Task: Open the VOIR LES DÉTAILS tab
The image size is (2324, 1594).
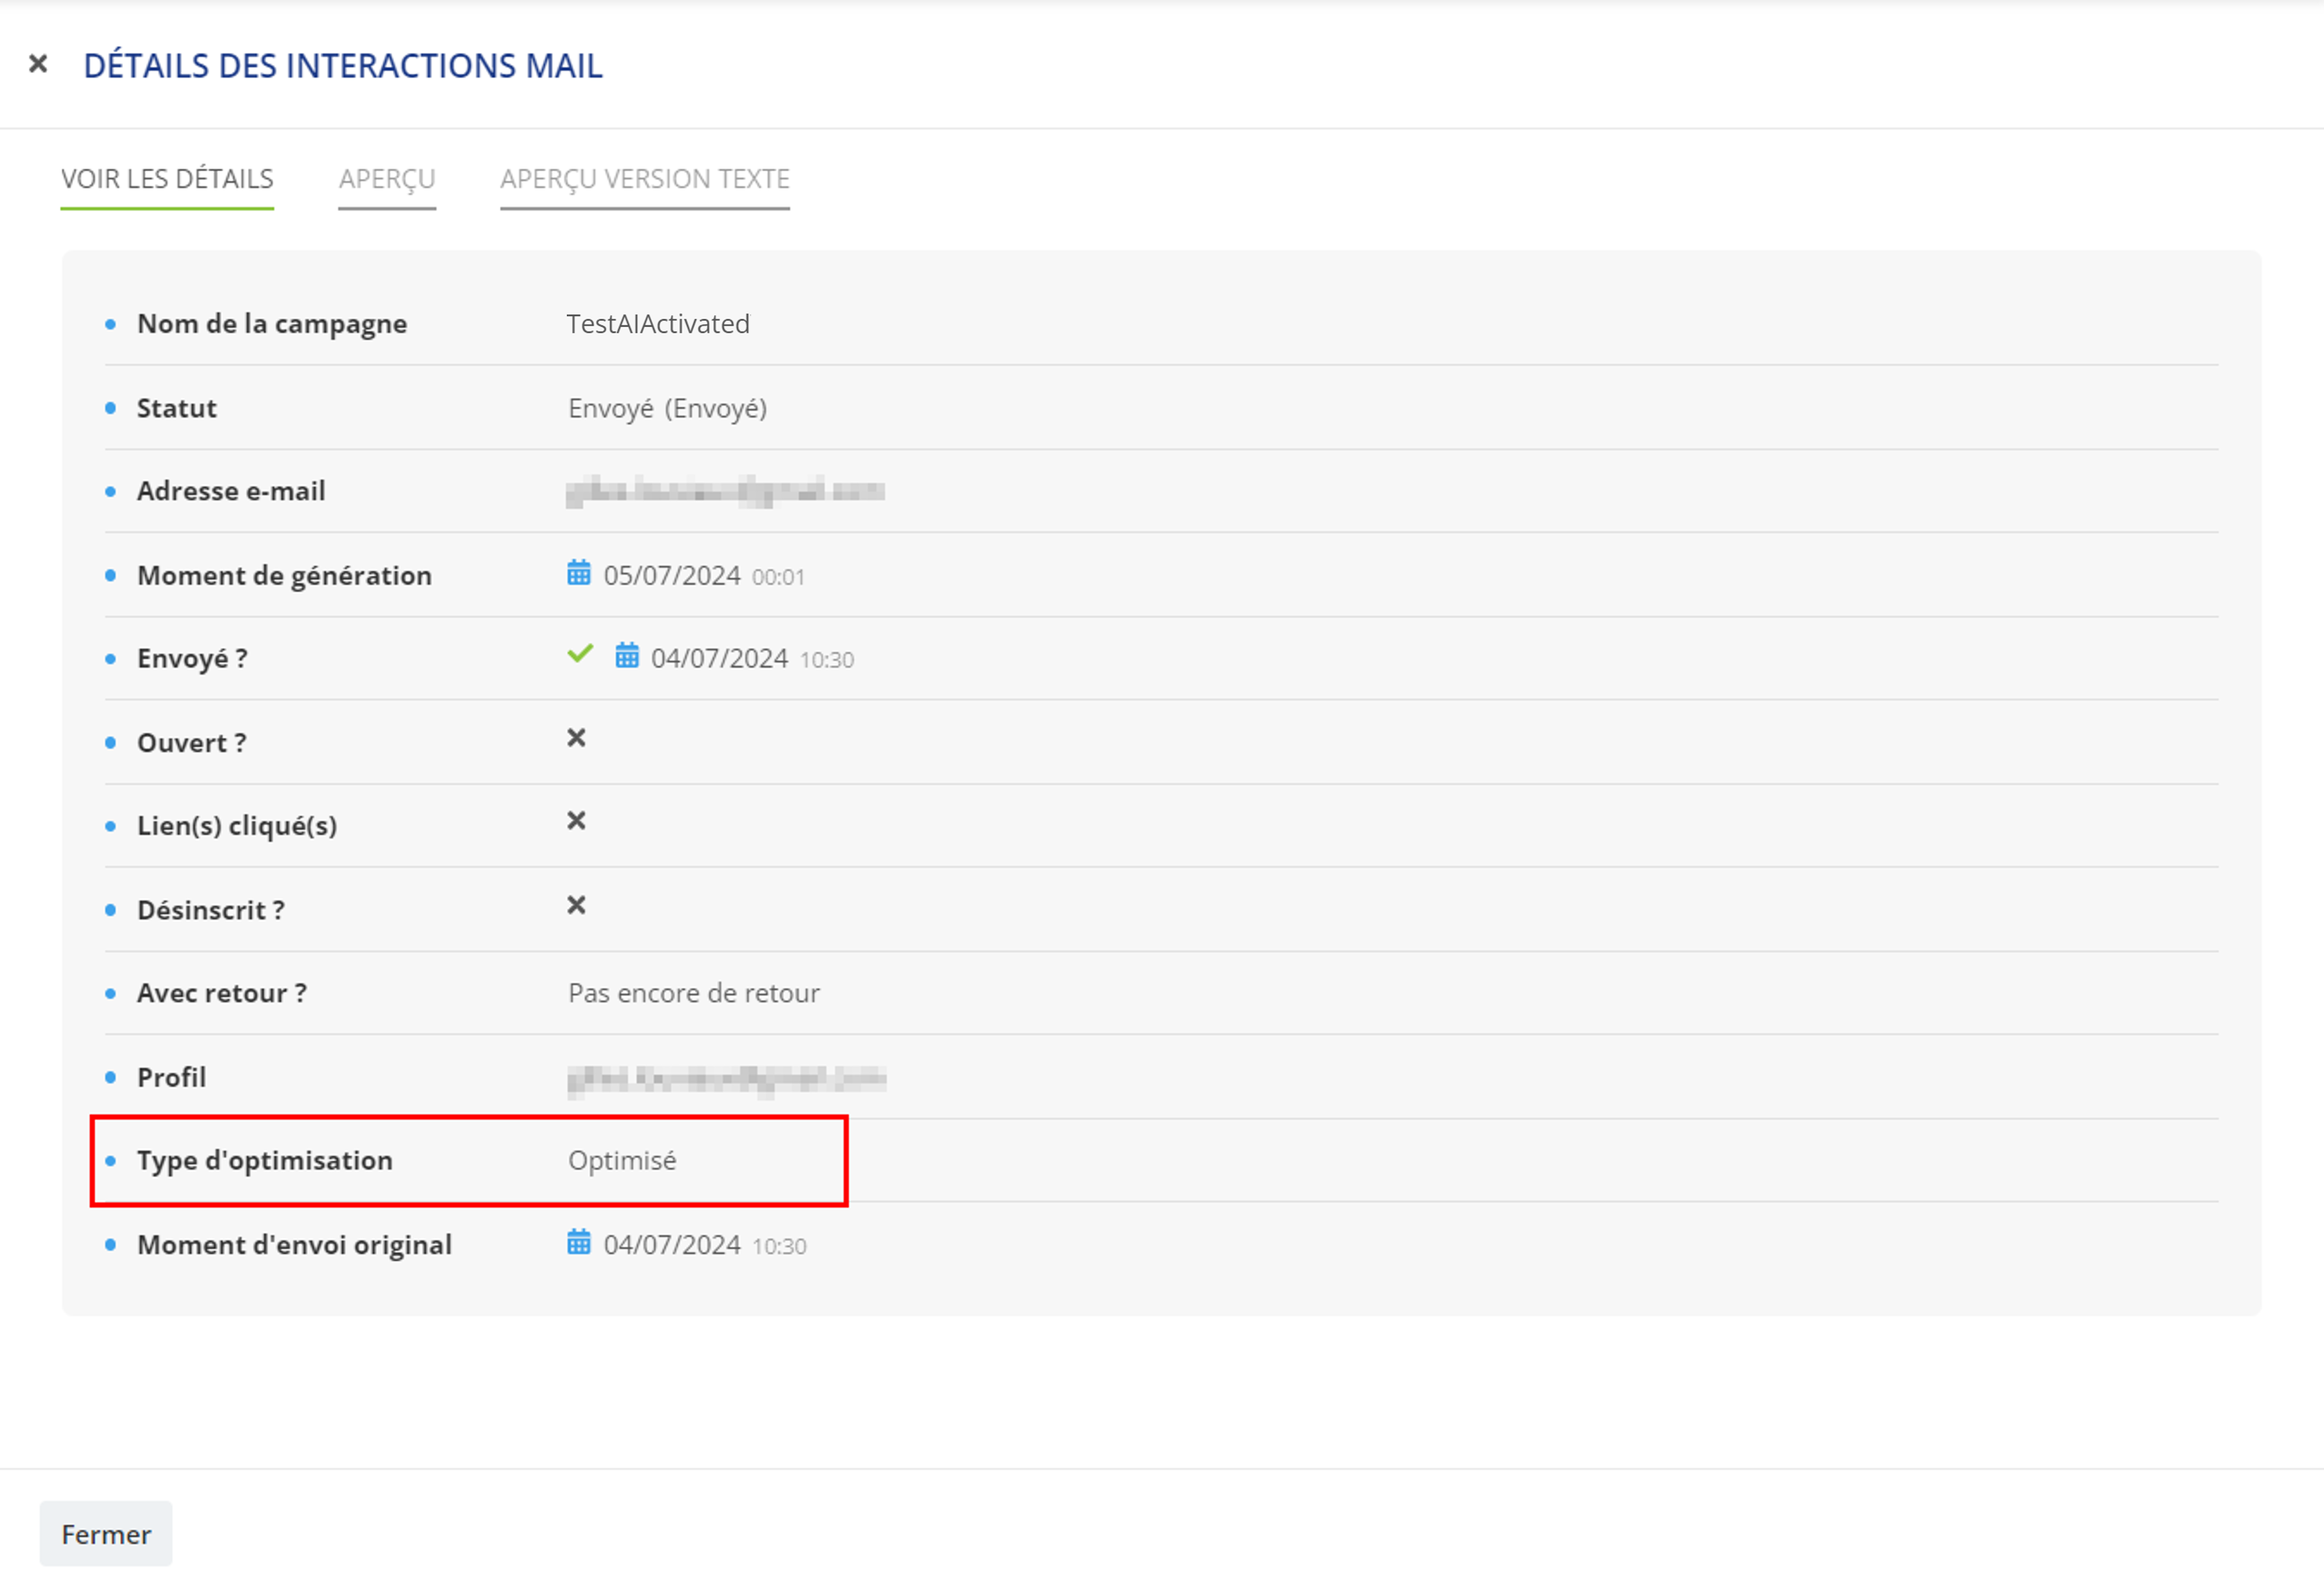Action: click(x=167, y=179)
